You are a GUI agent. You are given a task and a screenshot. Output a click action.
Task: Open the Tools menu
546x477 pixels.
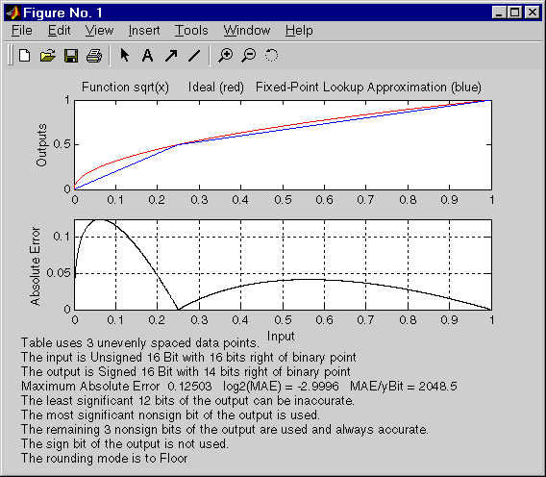coord(191,31)
